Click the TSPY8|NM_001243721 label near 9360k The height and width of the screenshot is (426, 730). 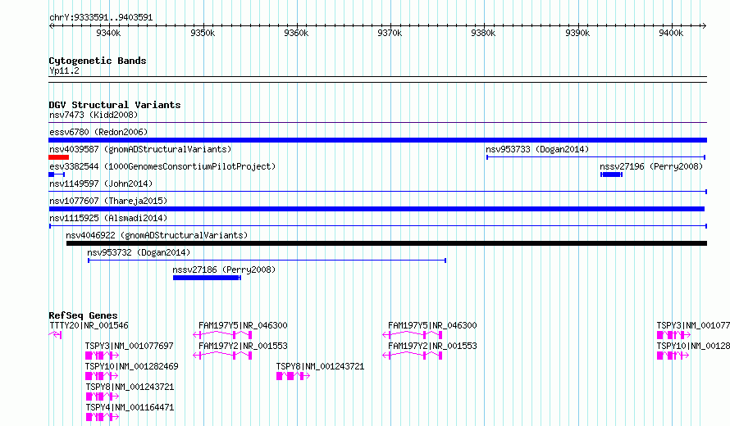(x=321, y=366)
